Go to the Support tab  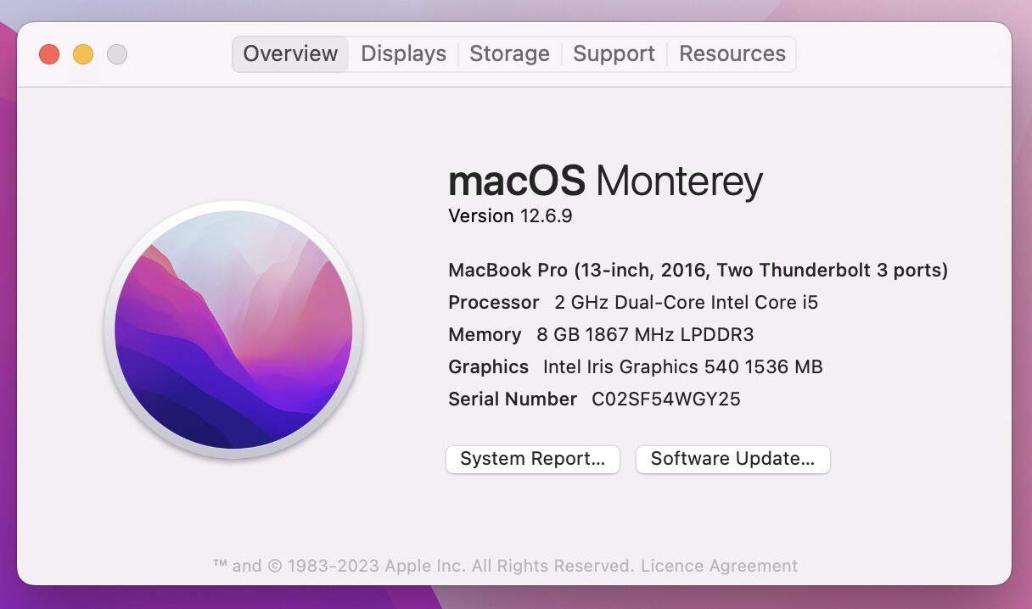point(614,53)
